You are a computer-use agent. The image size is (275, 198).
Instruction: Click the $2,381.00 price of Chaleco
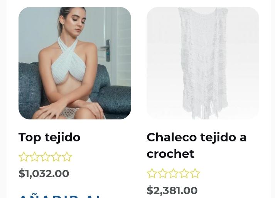click(172, 190)
